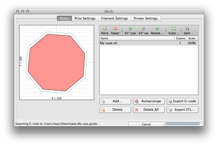218x146 pixels.
Task: Open the Scale… tool
Action: pyautogui.click(x=173, y=30)
